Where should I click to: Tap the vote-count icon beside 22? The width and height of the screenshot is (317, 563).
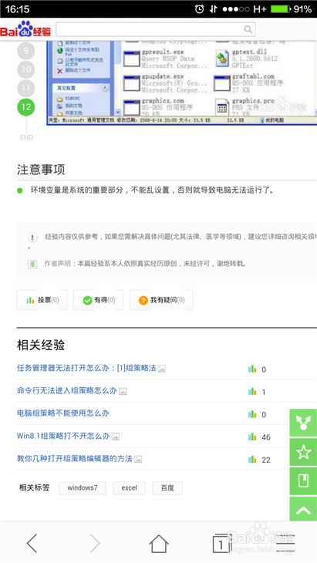coord(252,460)
